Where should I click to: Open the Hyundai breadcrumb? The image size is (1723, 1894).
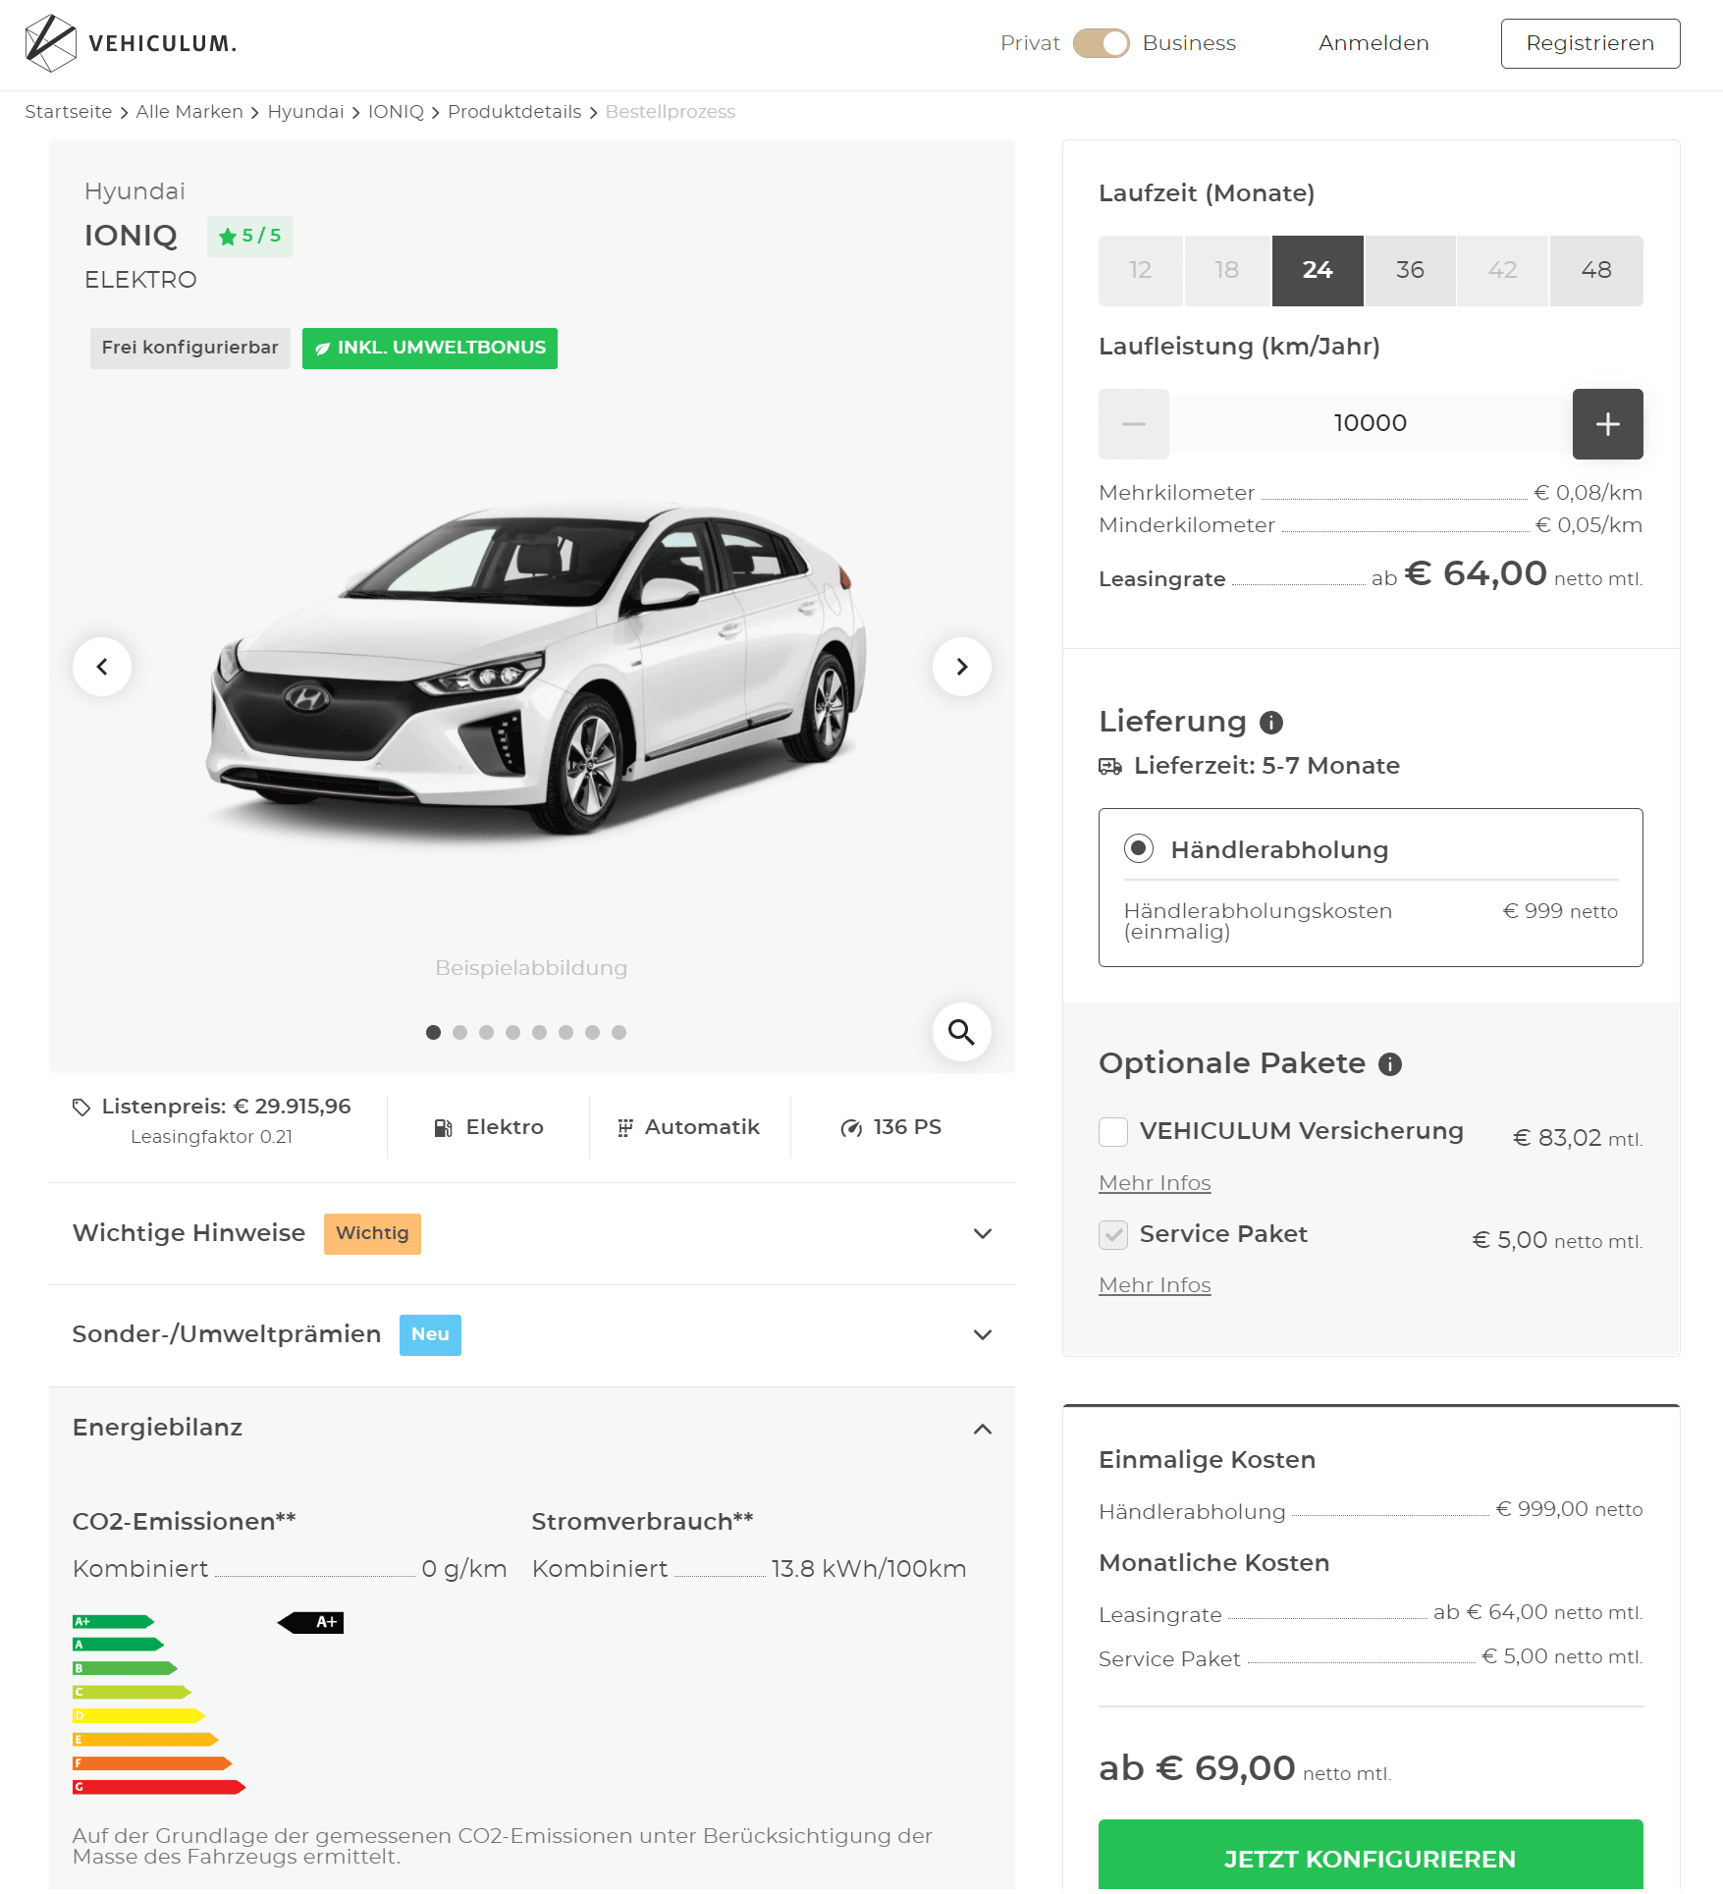[305, 112]
